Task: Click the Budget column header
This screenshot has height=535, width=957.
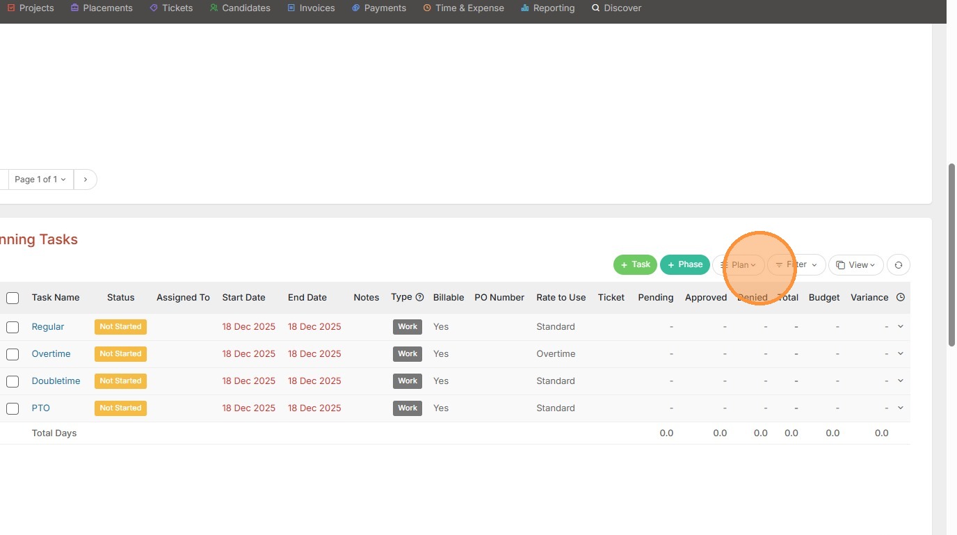Action: point(824,298)
